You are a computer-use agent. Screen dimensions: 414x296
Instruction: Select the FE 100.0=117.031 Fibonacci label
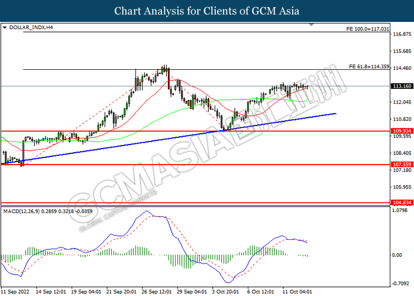coord(368,29)
